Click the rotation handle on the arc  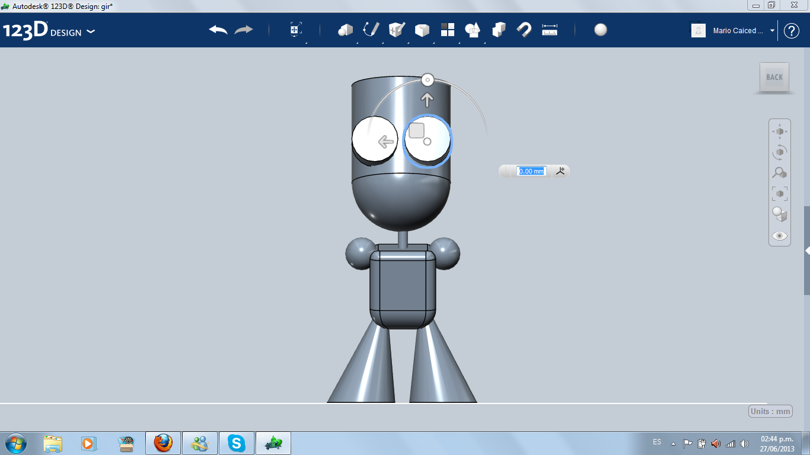pyautogui.click(x=428, y=79)
